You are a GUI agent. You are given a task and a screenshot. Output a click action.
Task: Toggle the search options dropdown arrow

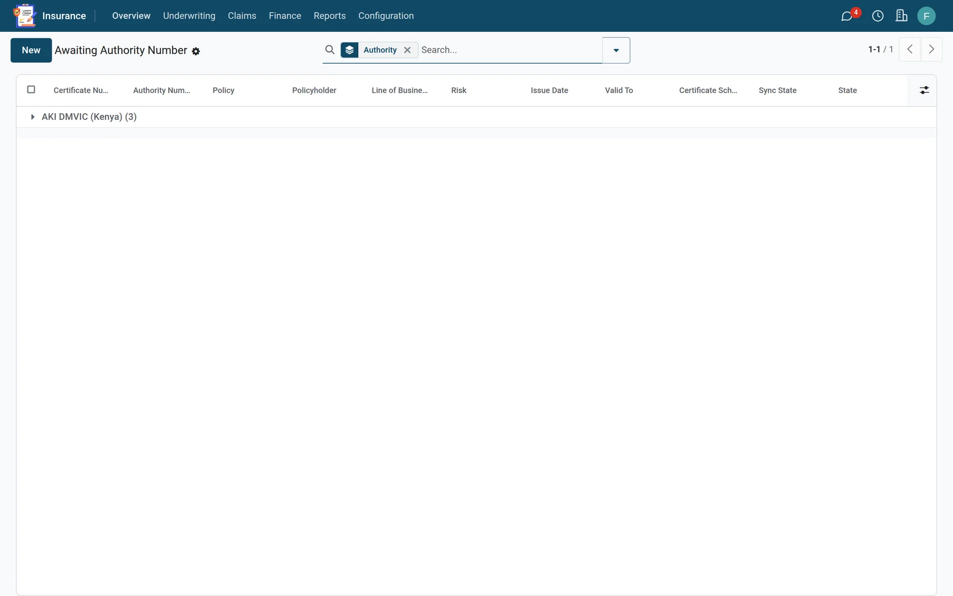[x=616, y=50]
